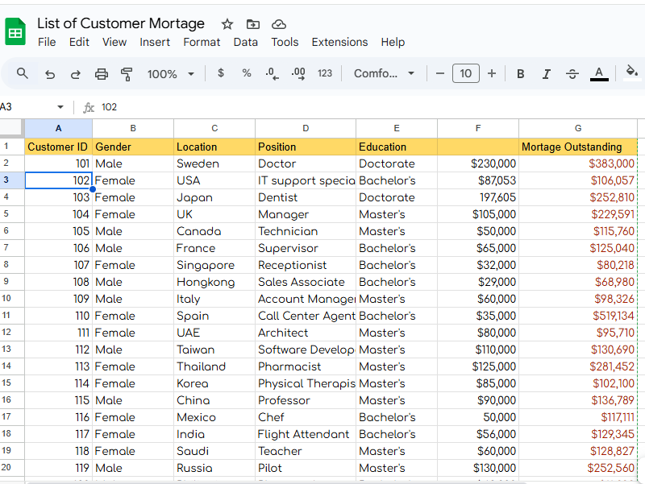Viewport: 645px width, 484px height.
Task: Print the spreadsheet using the printer icon
Action: pyautogui.click(x=102, y=74)
